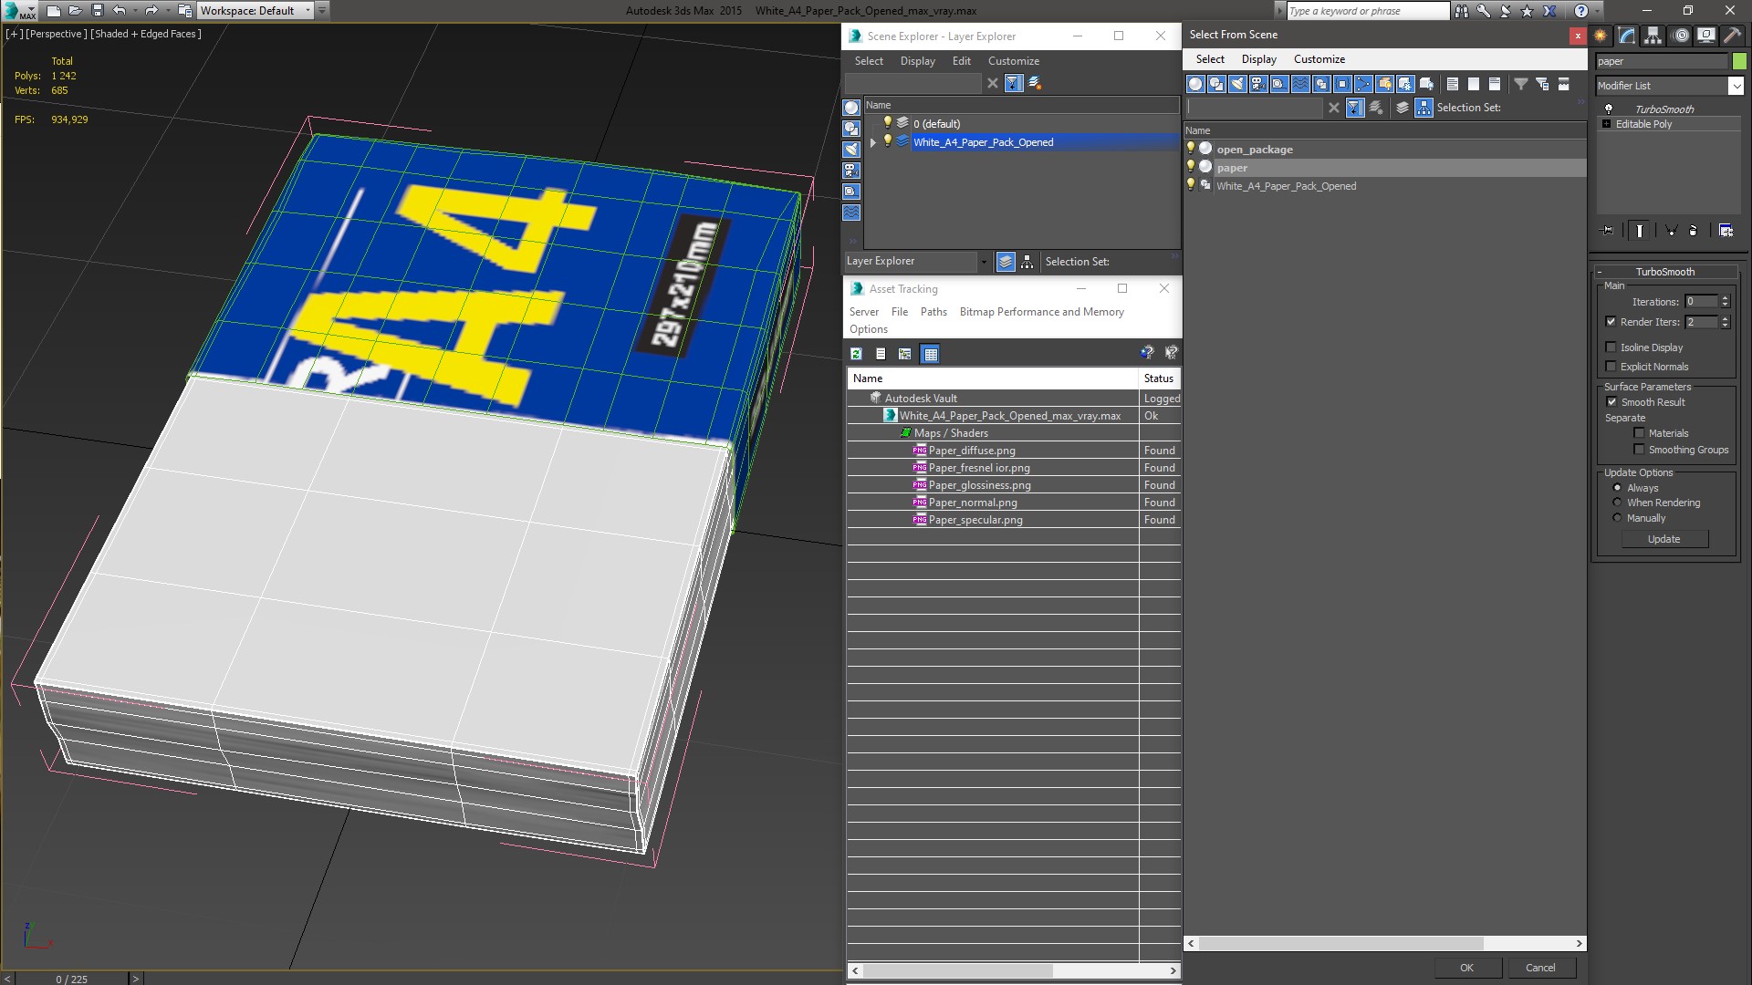
Task: Click Remove Modifier trash icon
Action: tap(1694, 231)
